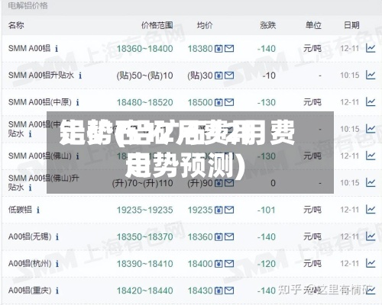Screen dimensions: 382x305
Task: Open the 低碳铝 product name
Action: [x=20, y=210]
